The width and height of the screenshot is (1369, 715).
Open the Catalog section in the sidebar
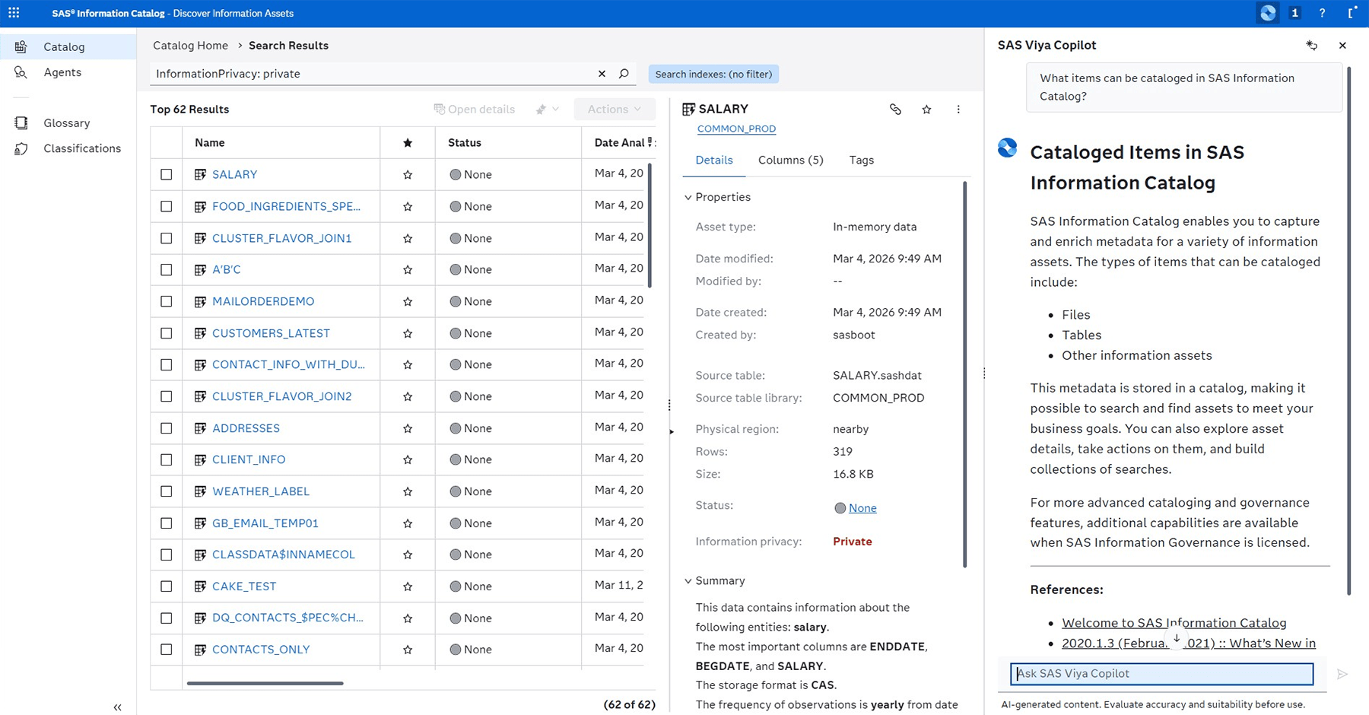point(65,46)
